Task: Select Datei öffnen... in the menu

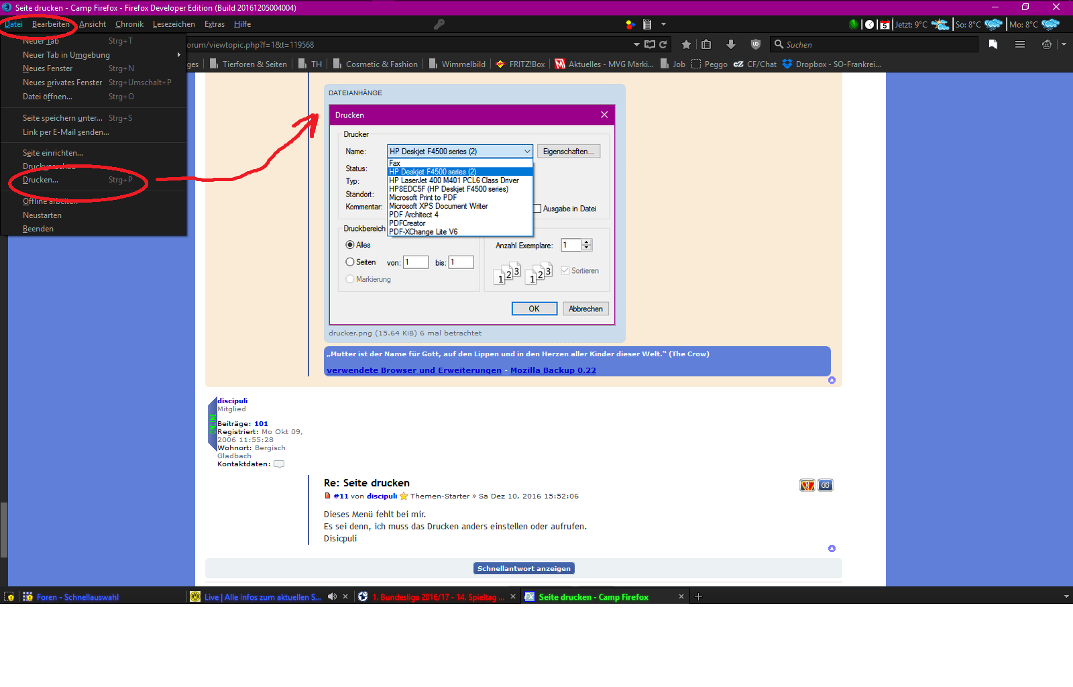Action: coord(93,97)
